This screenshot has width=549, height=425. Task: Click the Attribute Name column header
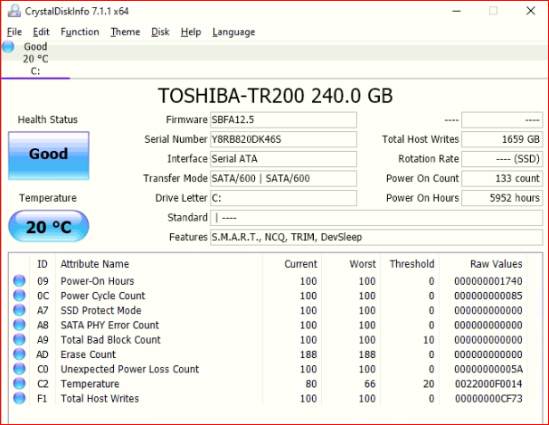[95, 264]
